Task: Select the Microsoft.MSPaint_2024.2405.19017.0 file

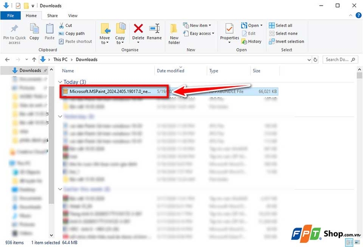Action: [110, 92]
